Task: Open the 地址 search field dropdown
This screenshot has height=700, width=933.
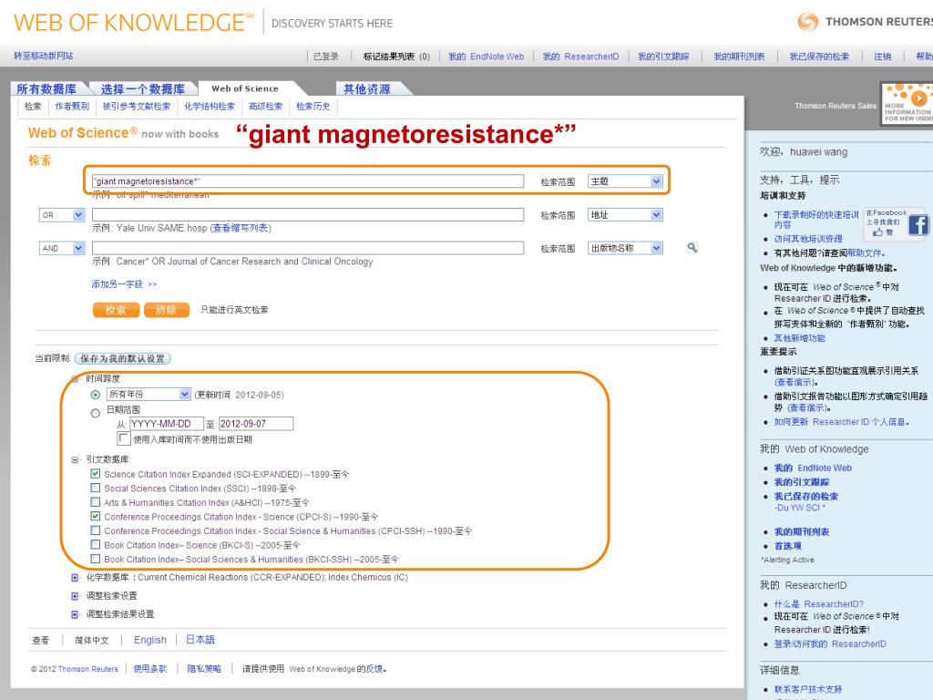Action: coord(625,215)
